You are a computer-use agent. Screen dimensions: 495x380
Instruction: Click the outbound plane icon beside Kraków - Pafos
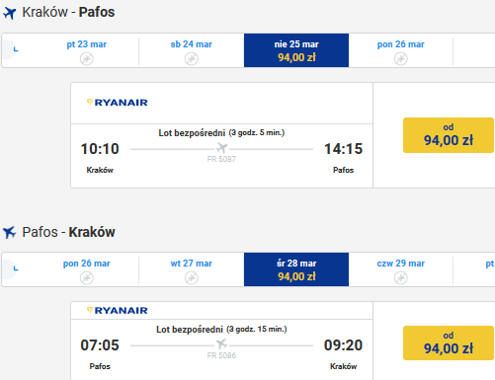pos(10,13)
